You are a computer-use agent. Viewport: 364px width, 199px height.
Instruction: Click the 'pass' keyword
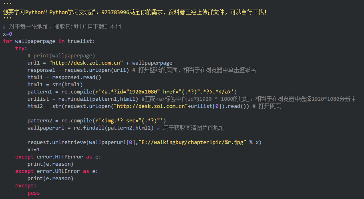pyautogui.click(x=33, y=193)
